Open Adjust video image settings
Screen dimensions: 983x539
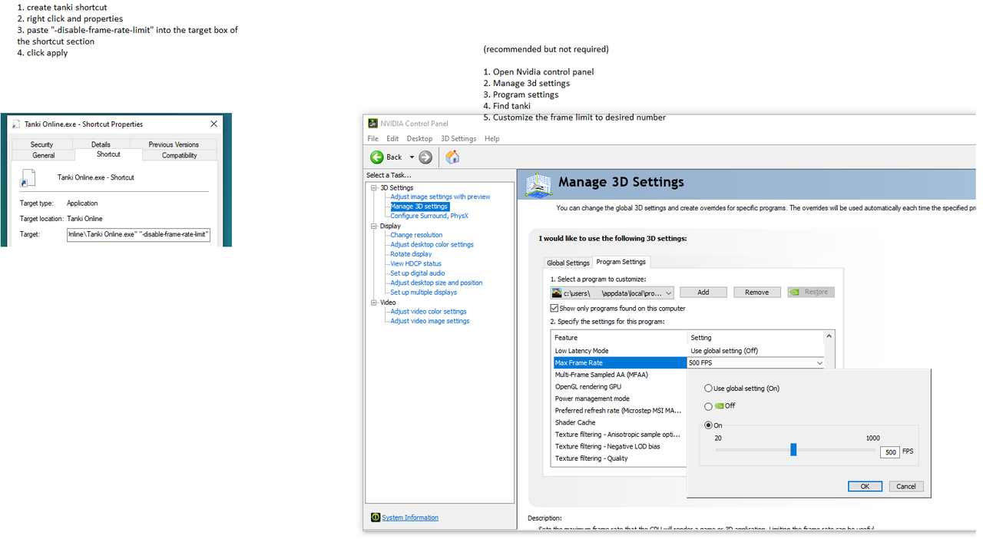[x=430, y=321]
